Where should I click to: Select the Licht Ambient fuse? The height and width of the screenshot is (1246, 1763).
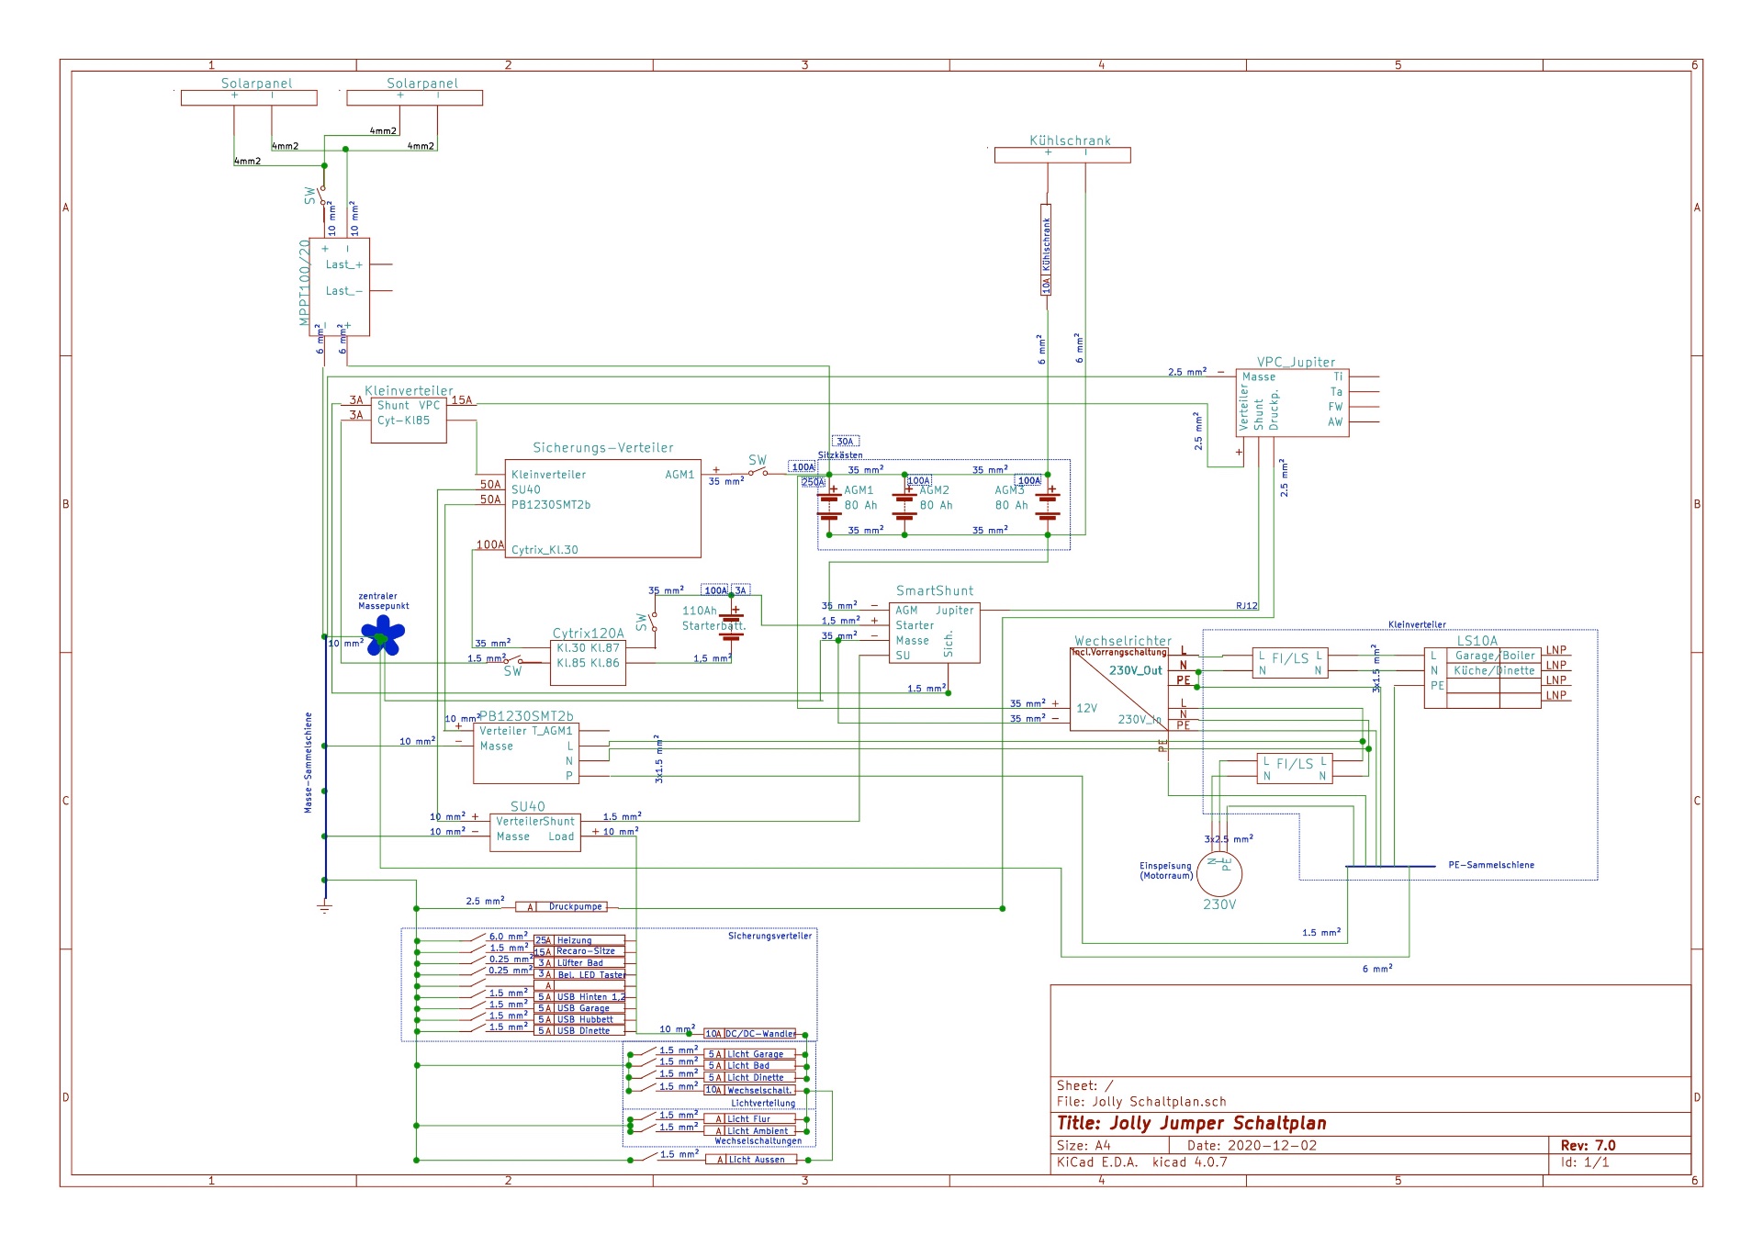(x=750, y=1131)
